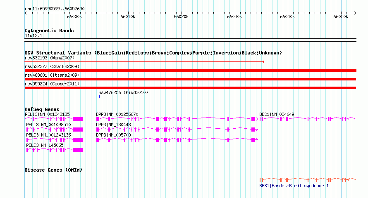Click the DPP3|NM_005700 transcript label
This screenshot has width=368, height=198.
pyautogui.click(x=113, y=135)
